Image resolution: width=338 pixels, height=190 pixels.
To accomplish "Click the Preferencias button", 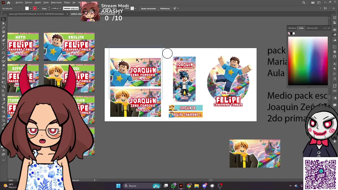I will pos(165,8).
